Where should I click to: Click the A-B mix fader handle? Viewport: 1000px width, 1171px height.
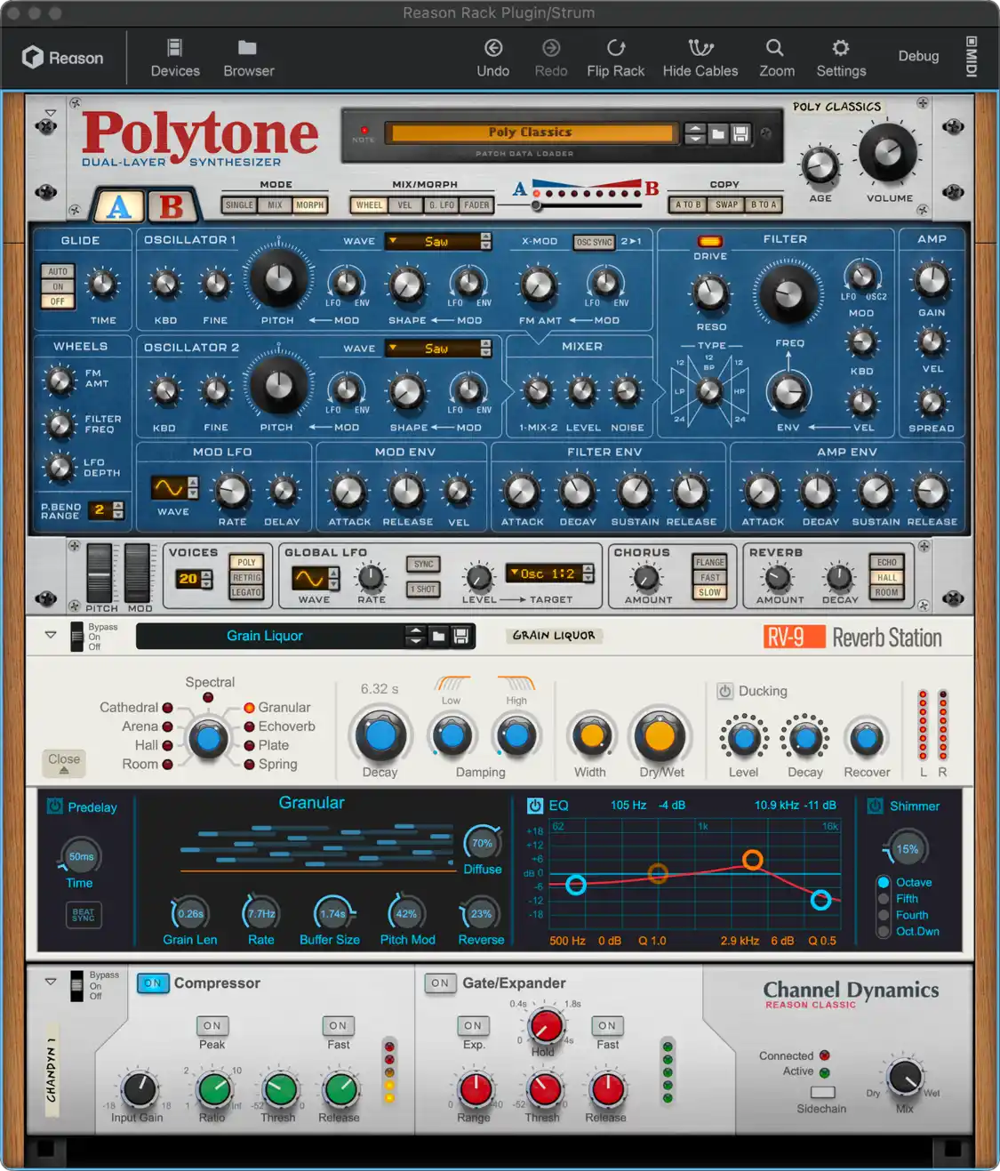coord(537,205)
